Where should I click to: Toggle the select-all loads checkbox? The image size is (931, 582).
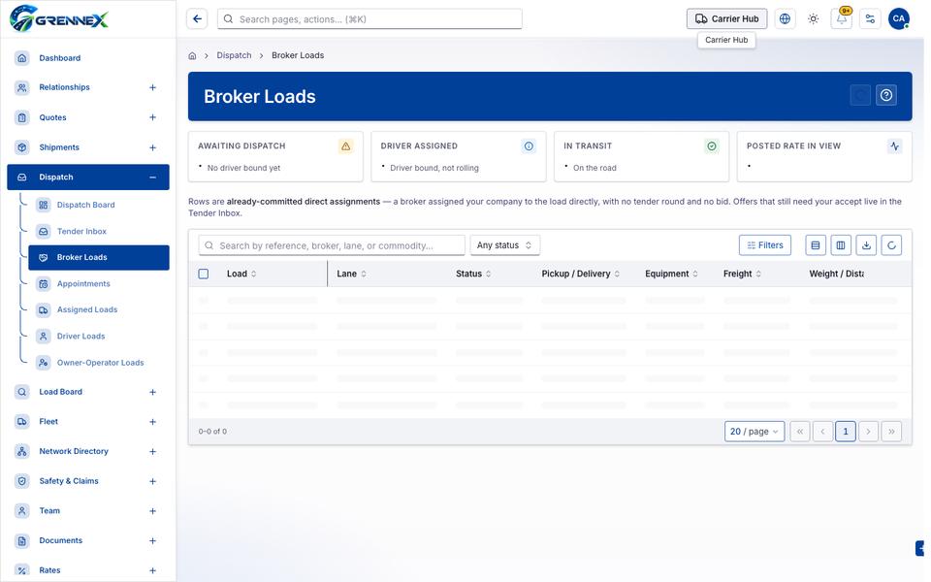point(204,274)
